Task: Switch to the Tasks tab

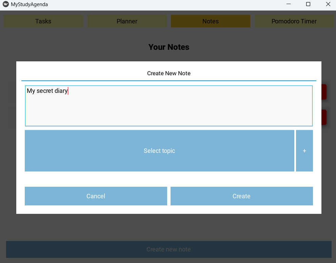Action: point(43,21)
